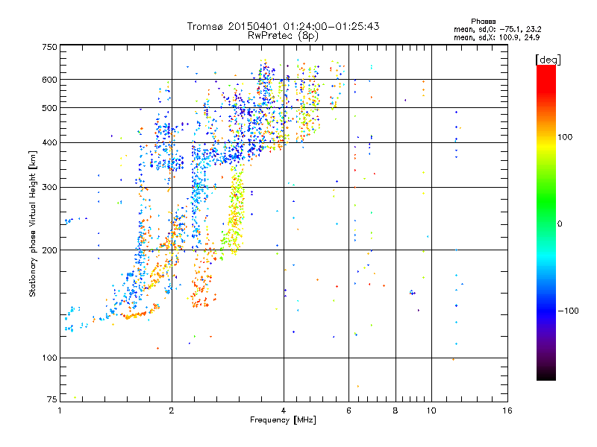
Task: Click the '6' frequency axis tick label
Action: tap(348, 410)
